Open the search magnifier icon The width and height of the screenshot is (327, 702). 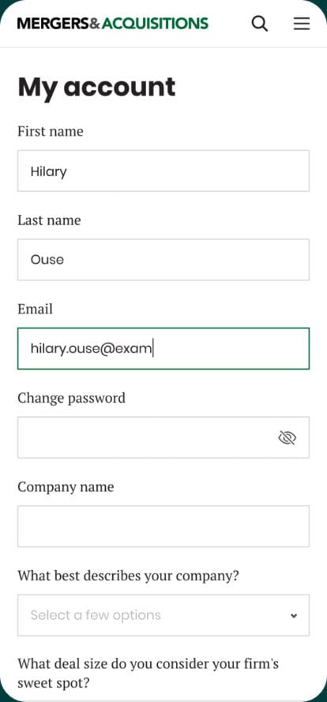tap(259, 23)
